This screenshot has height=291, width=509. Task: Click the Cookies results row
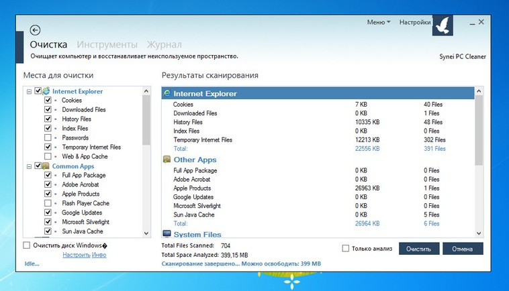[318, 105]
